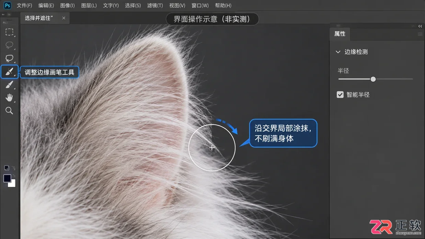Select the 属性 panel tab
Image resolution: width=425 pixels, height=239 pixels.
340,34
